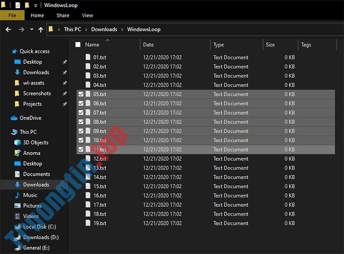Click the Forward navigation arrow

coord(21,30)
